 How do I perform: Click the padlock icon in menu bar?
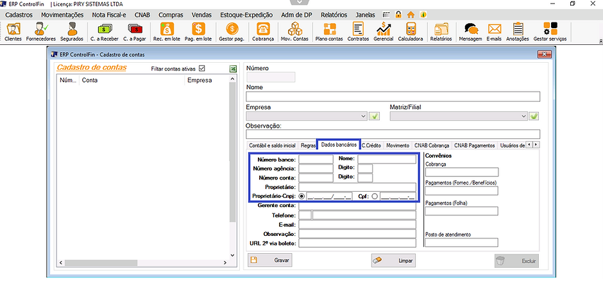click(x=398, y=15)
